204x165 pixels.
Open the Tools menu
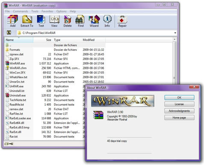pos(35,11)
